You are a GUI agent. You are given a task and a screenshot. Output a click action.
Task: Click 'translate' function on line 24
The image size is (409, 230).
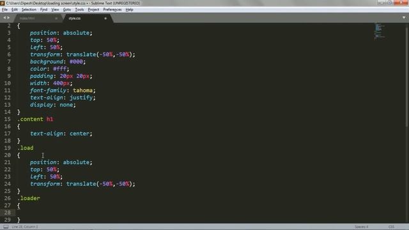[81, 184]
